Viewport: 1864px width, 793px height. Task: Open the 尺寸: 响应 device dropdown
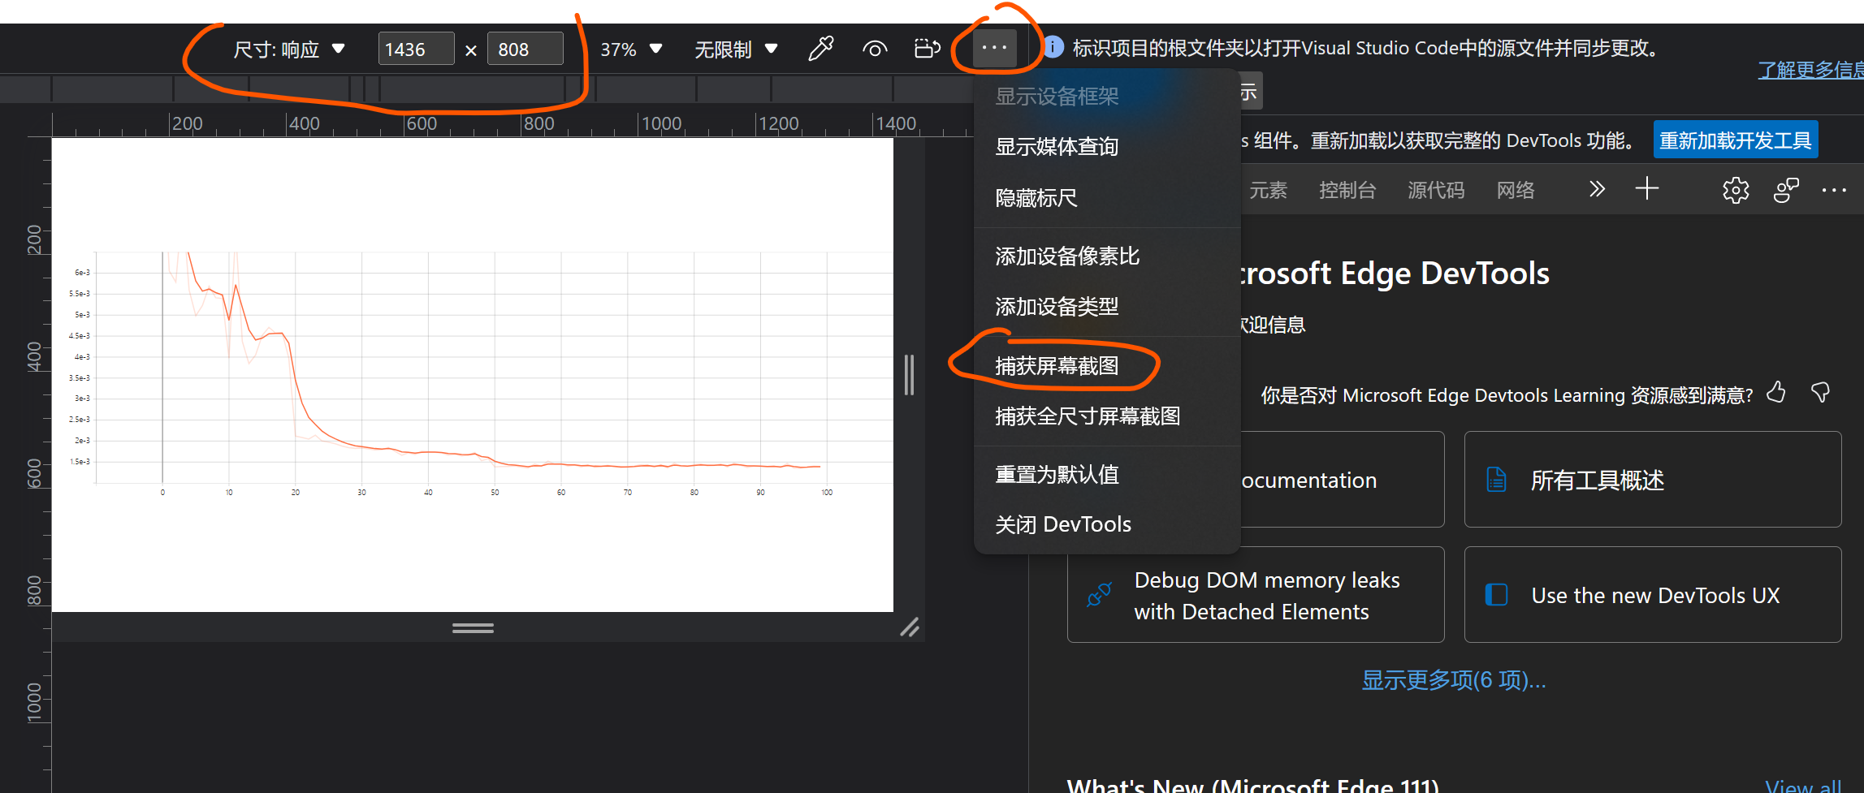tap(289, 50)
